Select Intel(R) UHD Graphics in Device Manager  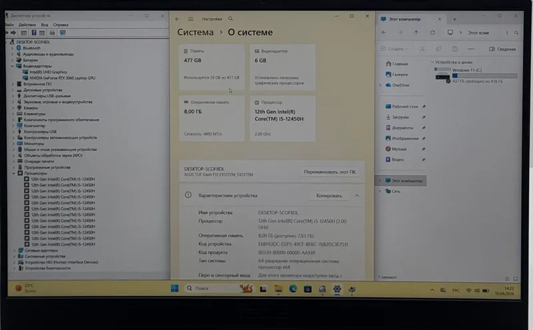click(x=48, y=72)
